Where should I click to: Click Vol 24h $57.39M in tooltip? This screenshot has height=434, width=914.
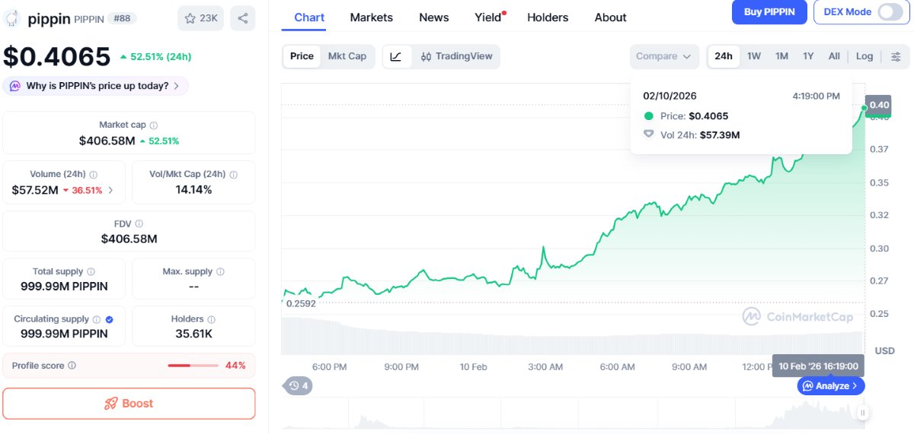pos(700,135)
